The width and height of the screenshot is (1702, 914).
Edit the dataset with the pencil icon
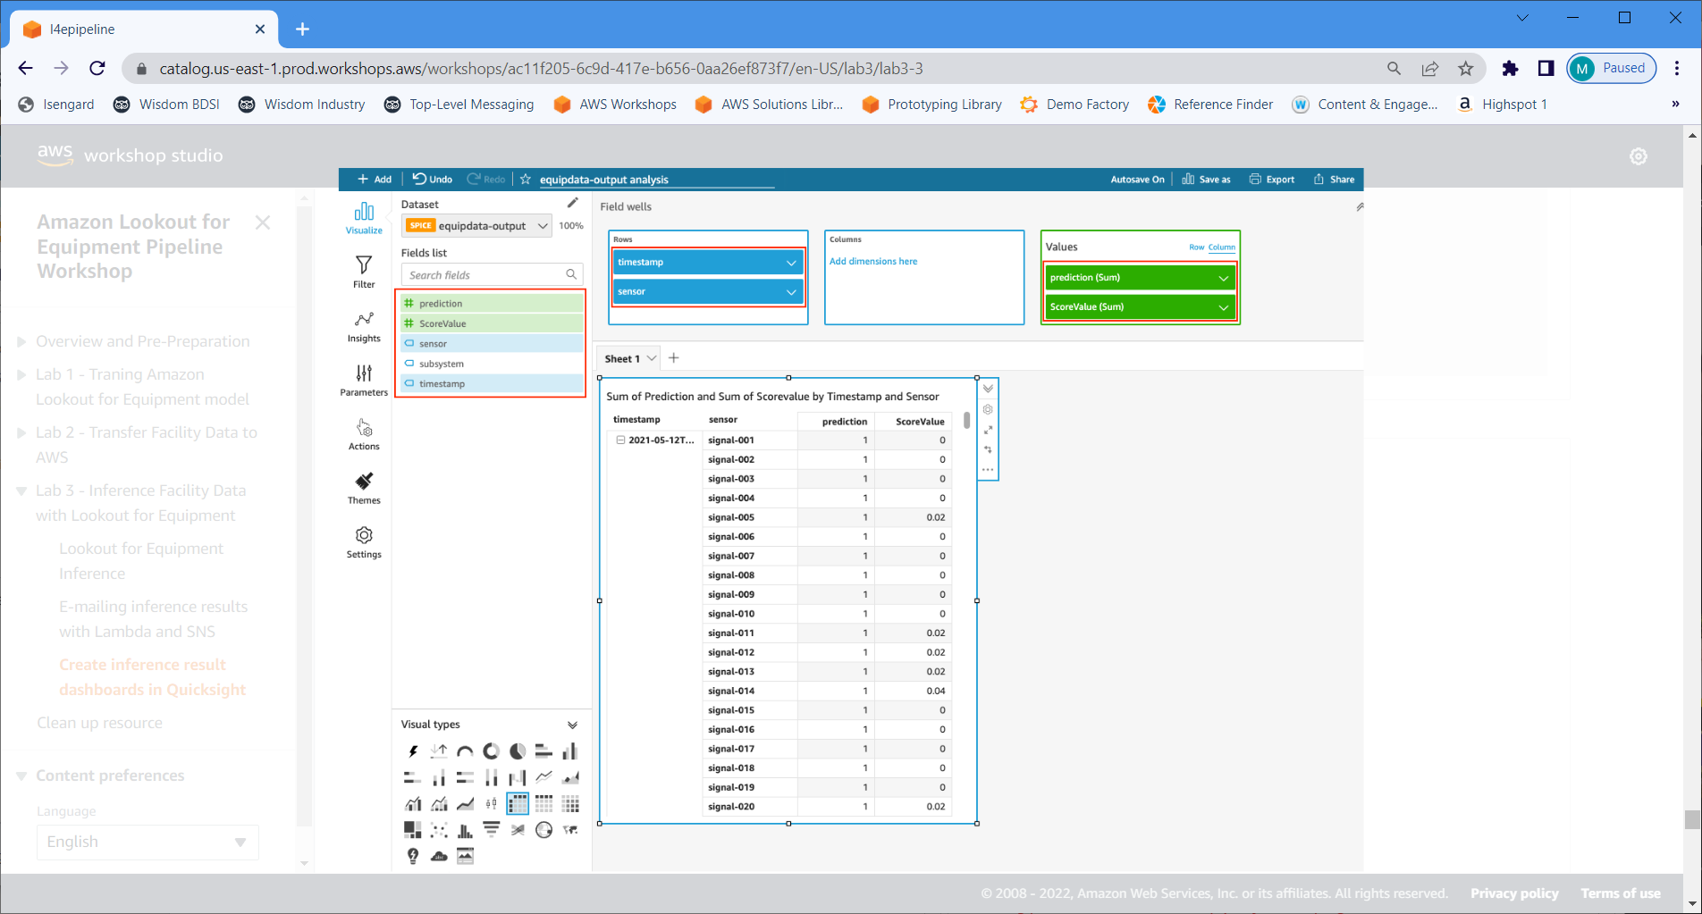click(x=573, y=204)
